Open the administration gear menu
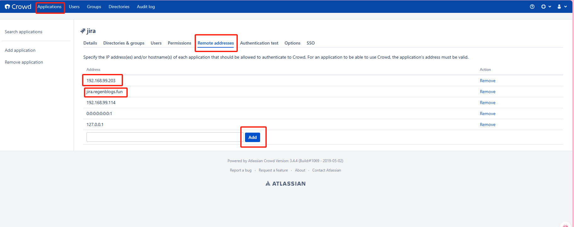This screenshot has height=227, width=574. coord(546,7)
